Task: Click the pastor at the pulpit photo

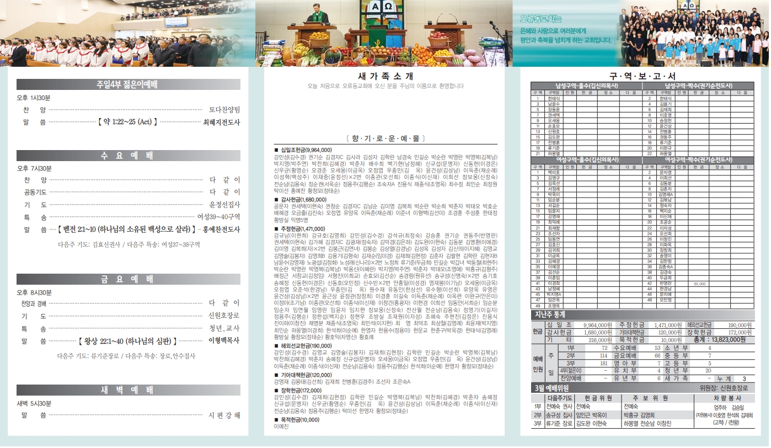Action: (x=384, y=33)
